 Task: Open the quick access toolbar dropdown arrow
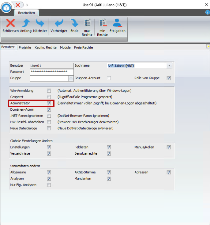27,5
